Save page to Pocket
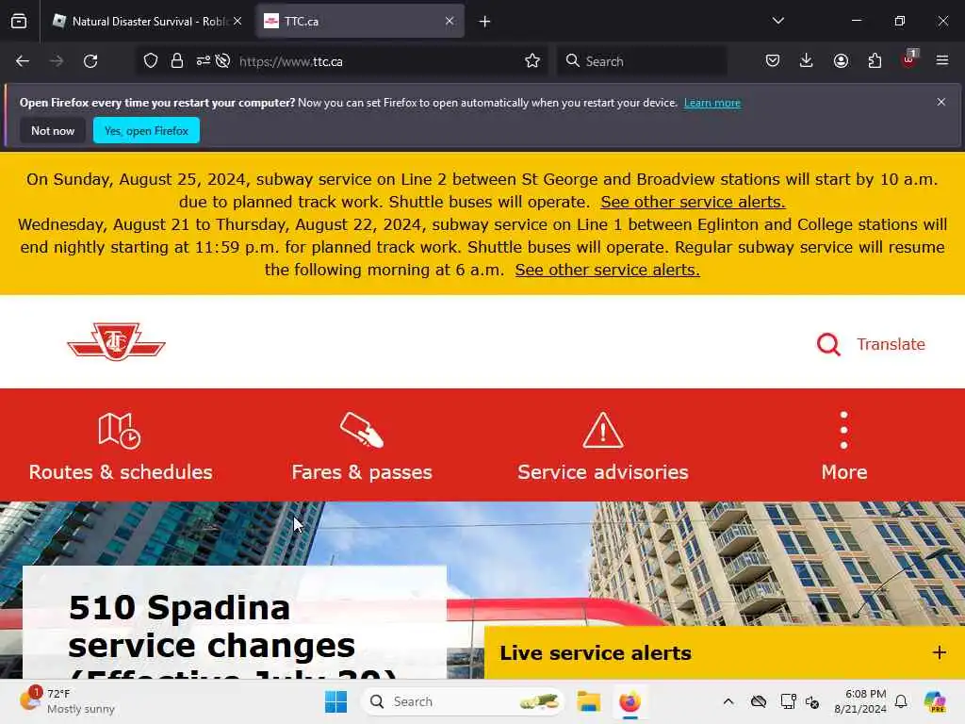 [x=773, y=61]
